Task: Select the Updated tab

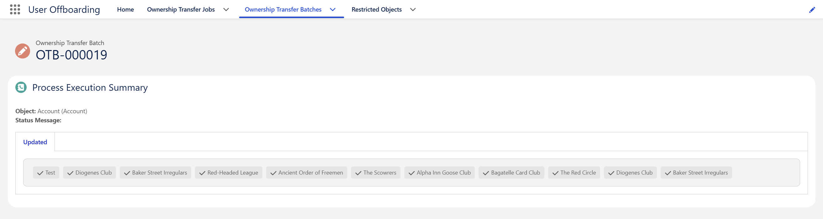Action: tap(35, 142)
